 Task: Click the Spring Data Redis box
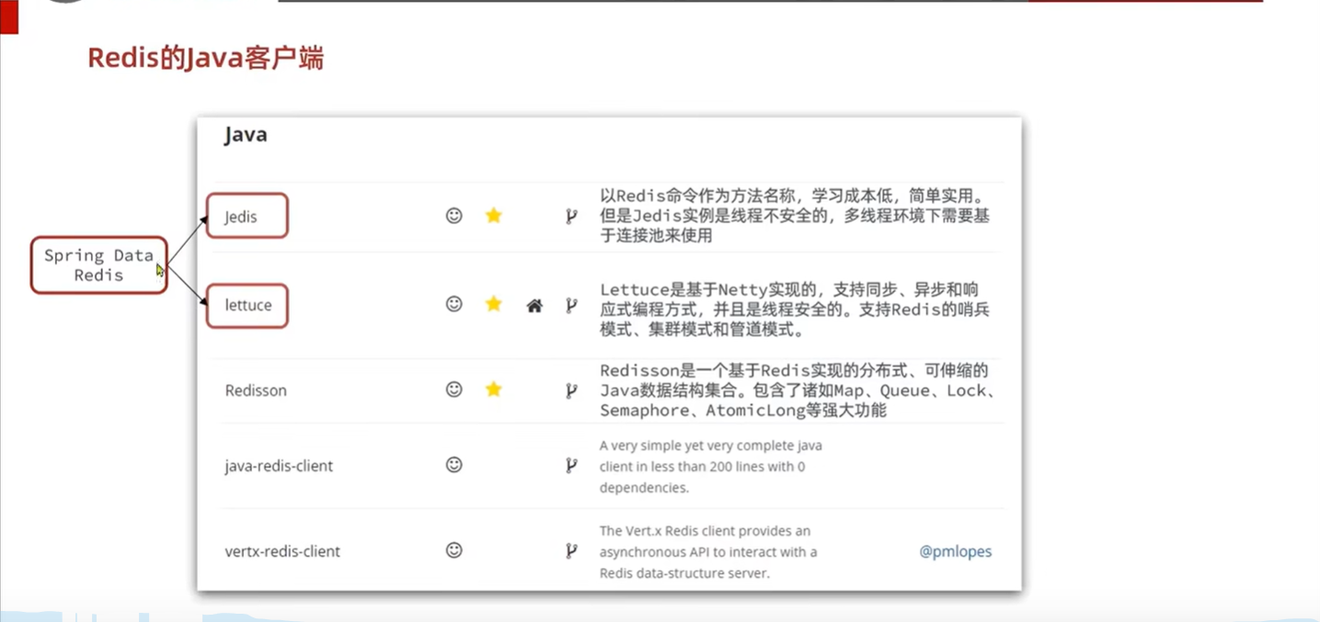tap(98, 265)
